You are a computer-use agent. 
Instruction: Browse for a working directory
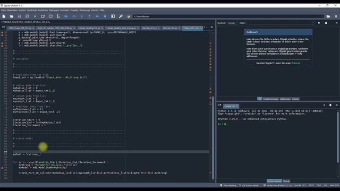328,16
